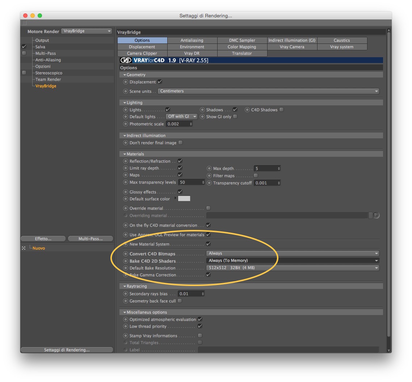Click the Max depth stepper arrows
The width and height of the screenshot is (412, 382).
click(279, 168)
